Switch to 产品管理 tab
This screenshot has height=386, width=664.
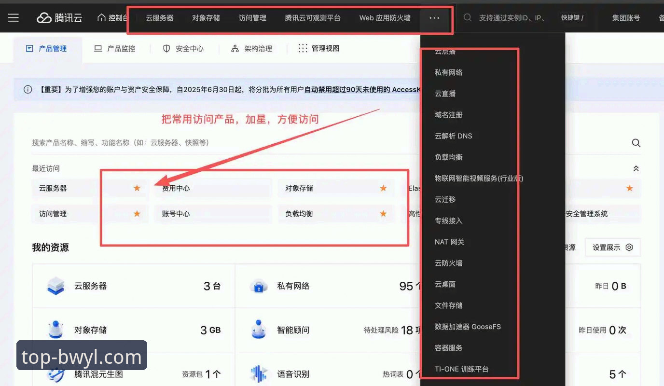pyautogui.click(x=47, y=49)
